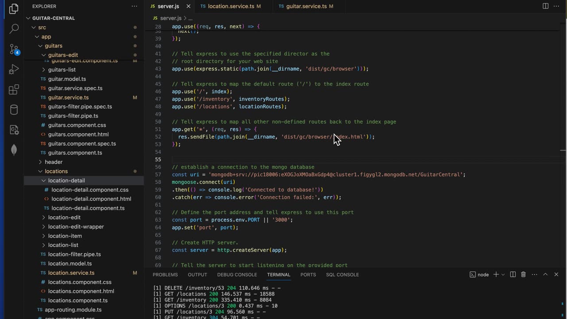This screenshot has width=567, height=319.
Task: Open the Run and Debug view
Action: point(14,69)
